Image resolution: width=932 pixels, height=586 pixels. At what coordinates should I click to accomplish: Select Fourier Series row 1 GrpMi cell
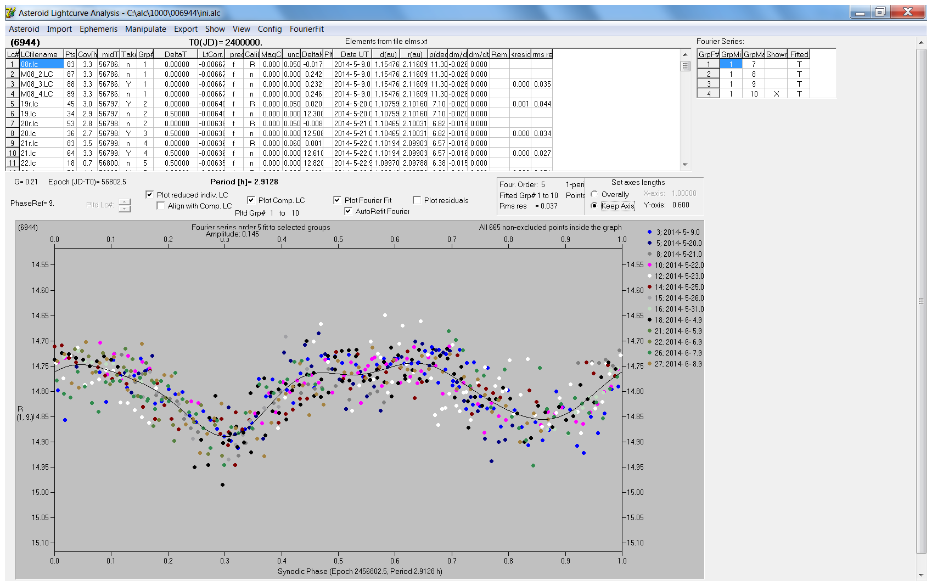click(731, 64)
